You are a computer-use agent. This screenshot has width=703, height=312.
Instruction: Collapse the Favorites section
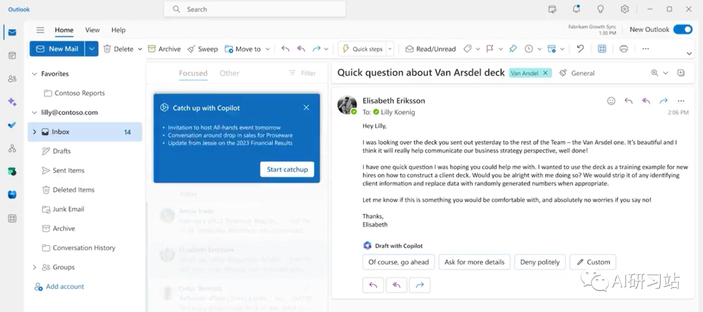point(34,74)
